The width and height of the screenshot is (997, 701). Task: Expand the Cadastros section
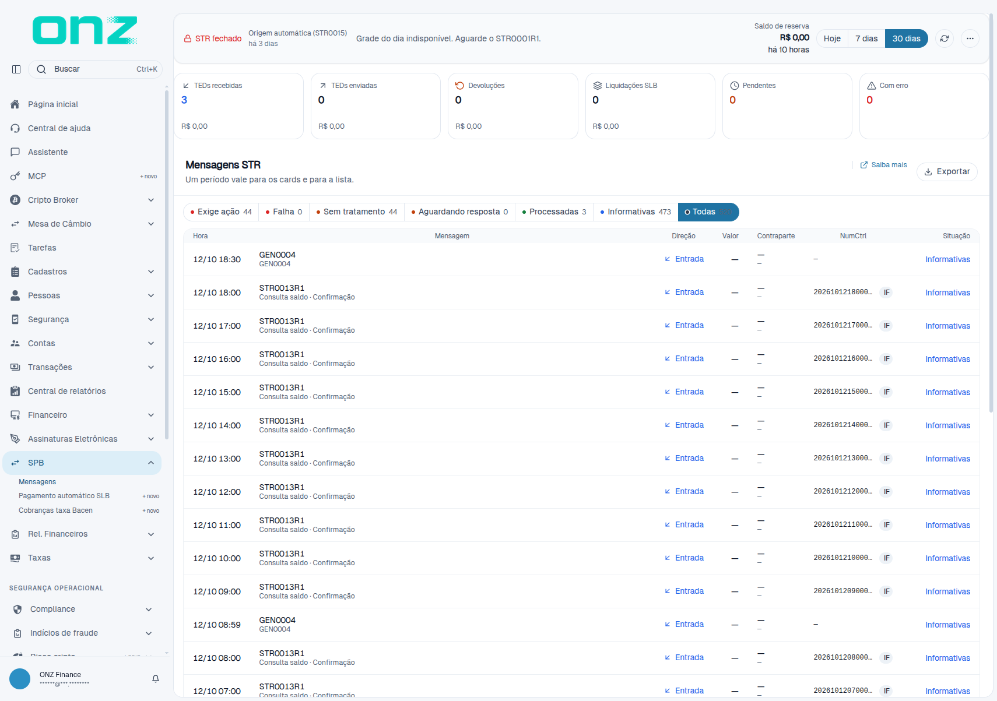coord(82,272)
